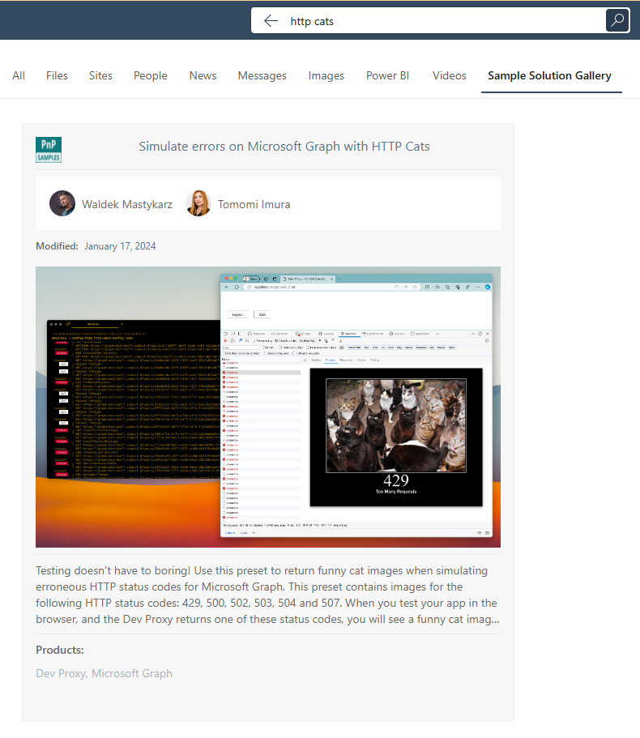The image size is (640, 738).
Task: Click Waldek Mastykarz's avatar photo
Action: 62,203
